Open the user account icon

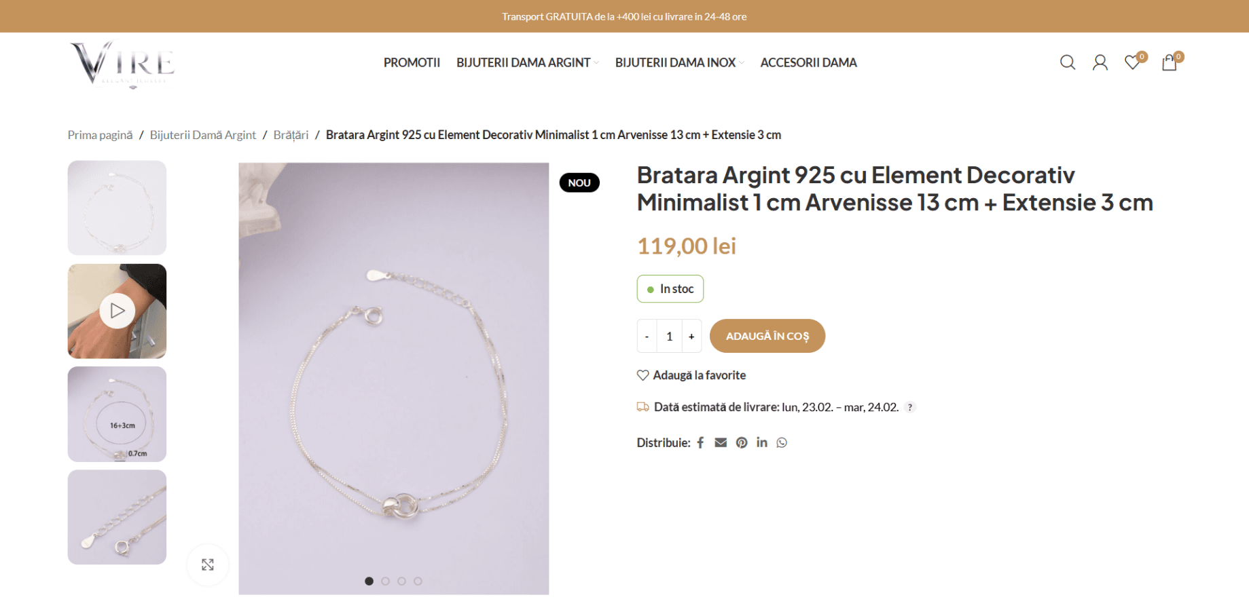1100,62
